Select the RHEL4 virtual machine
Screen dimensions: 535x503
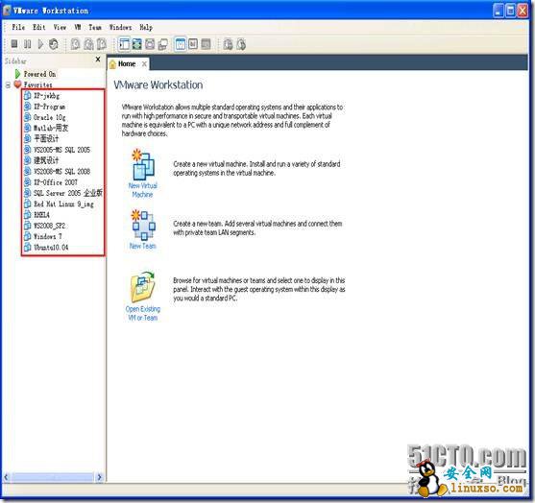coord(41,215)
